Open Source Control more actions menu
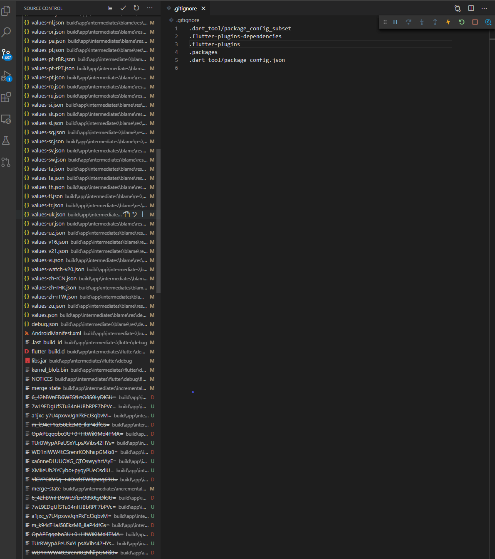Viewport: 495px width, 559px height. (x=149, y=8)
